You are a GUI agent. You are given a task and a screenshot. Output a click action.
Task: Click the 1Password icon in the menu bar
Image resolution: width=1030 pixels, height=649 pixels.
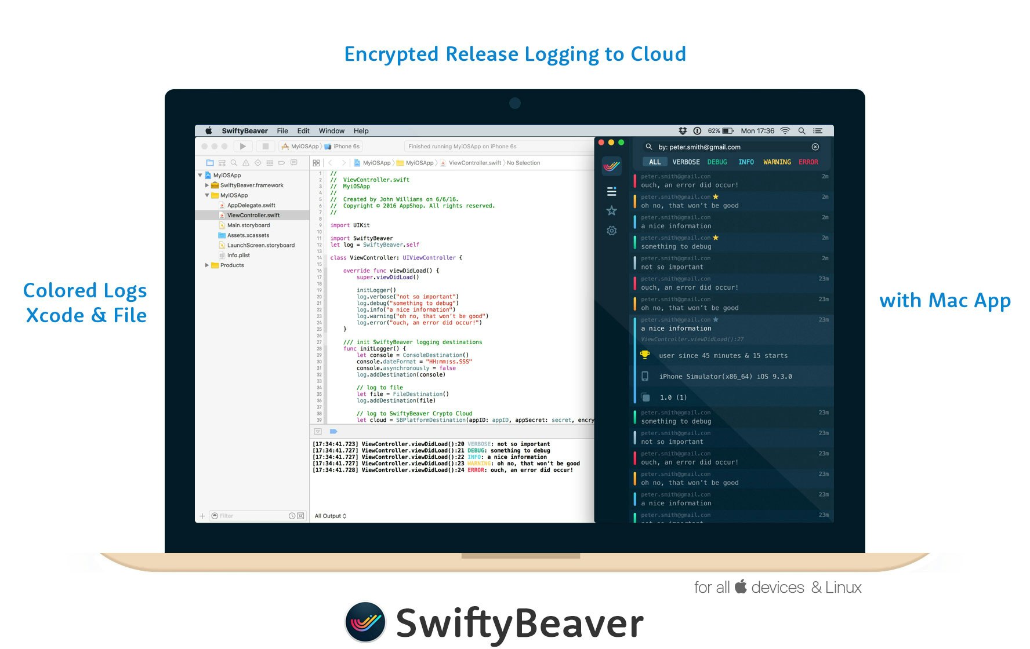pos(697,131)
